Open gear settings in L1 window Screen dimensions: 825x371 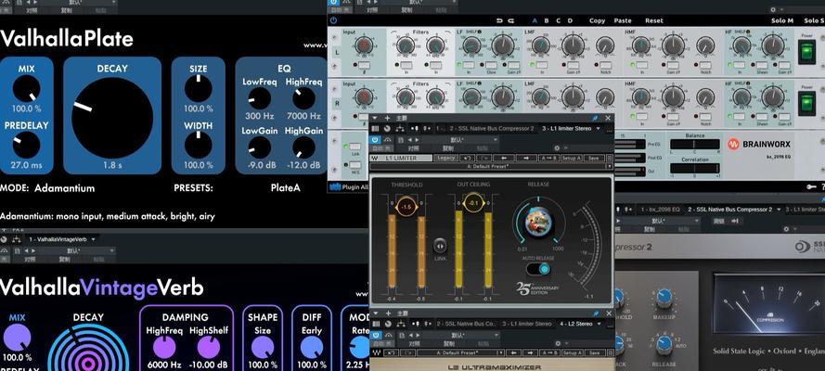coord(557,148)
